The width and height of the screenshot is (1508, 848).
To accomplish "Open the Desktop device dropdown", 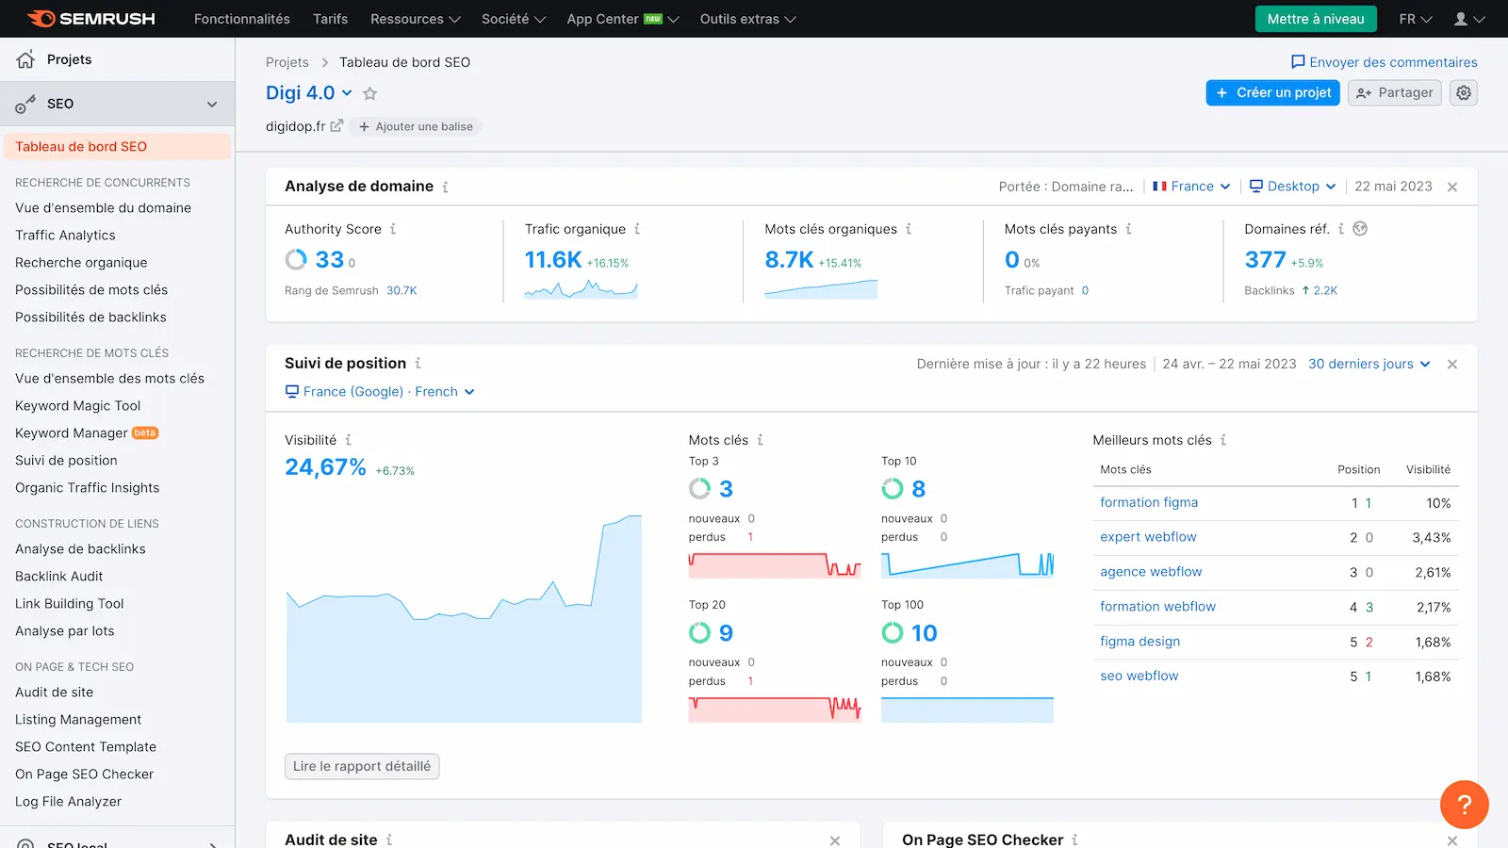I will pos(1293,187).
